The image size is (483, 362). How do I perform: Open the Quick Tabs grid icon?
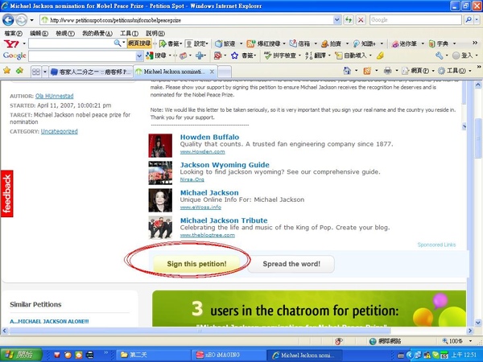36,72
